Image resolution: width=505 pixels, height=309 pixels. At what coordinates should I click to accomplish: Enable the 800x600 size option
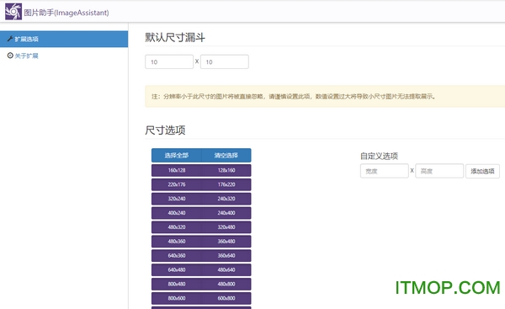(x=177, y=298)
